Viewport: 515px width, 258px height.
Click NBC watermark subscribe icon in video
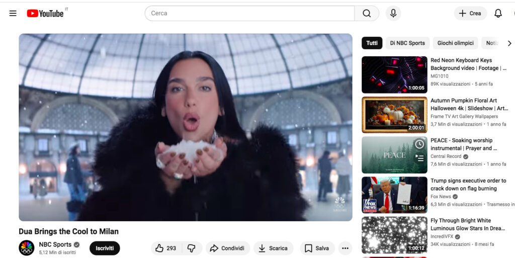click(x=339, y=204)
